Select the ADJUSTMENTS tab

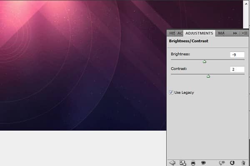(x=199, y=33)
